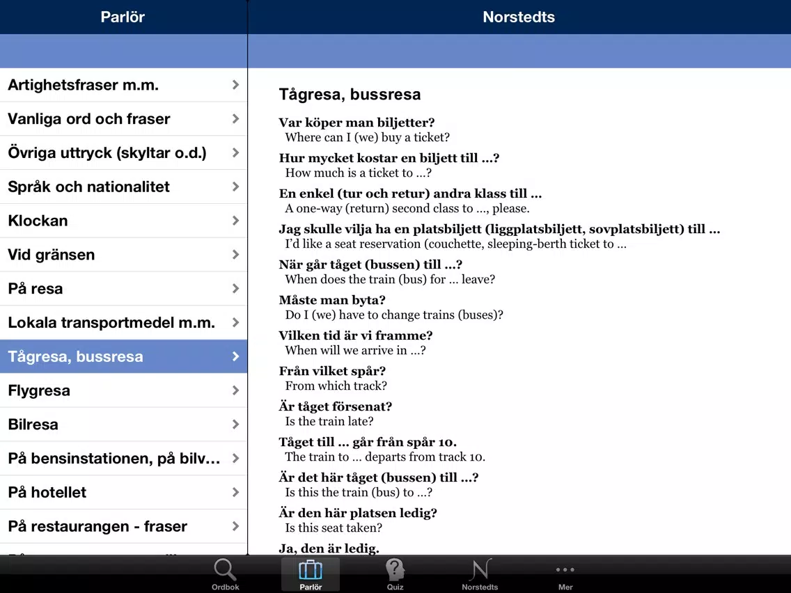Click the Parlör header title
This screenshot has width=791, height=593.
tap(123, 17)
